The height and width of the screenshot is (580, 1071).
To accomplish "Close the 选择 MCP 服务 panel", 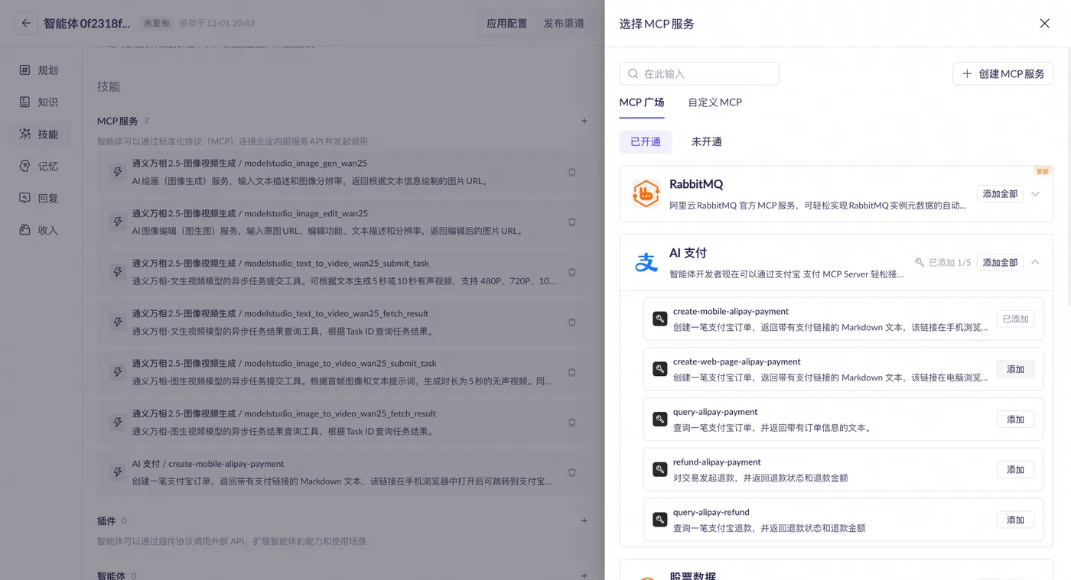I will pyautogui.click(x=1044, y=24).
